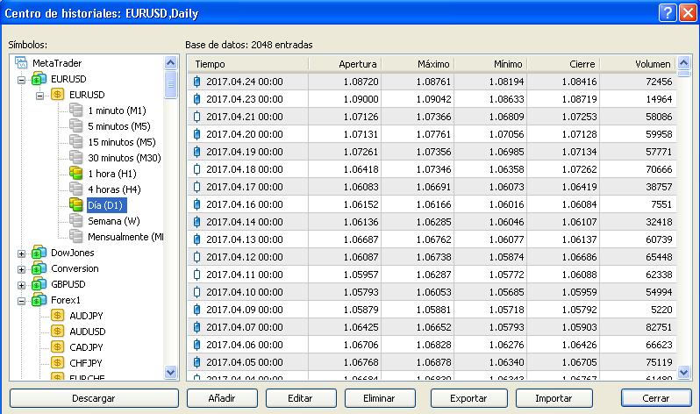Select the 1 hora (H1) timeframe label
Image resolution: width=700 pixels, height=414 pixels.
click(x=112, y=174)
